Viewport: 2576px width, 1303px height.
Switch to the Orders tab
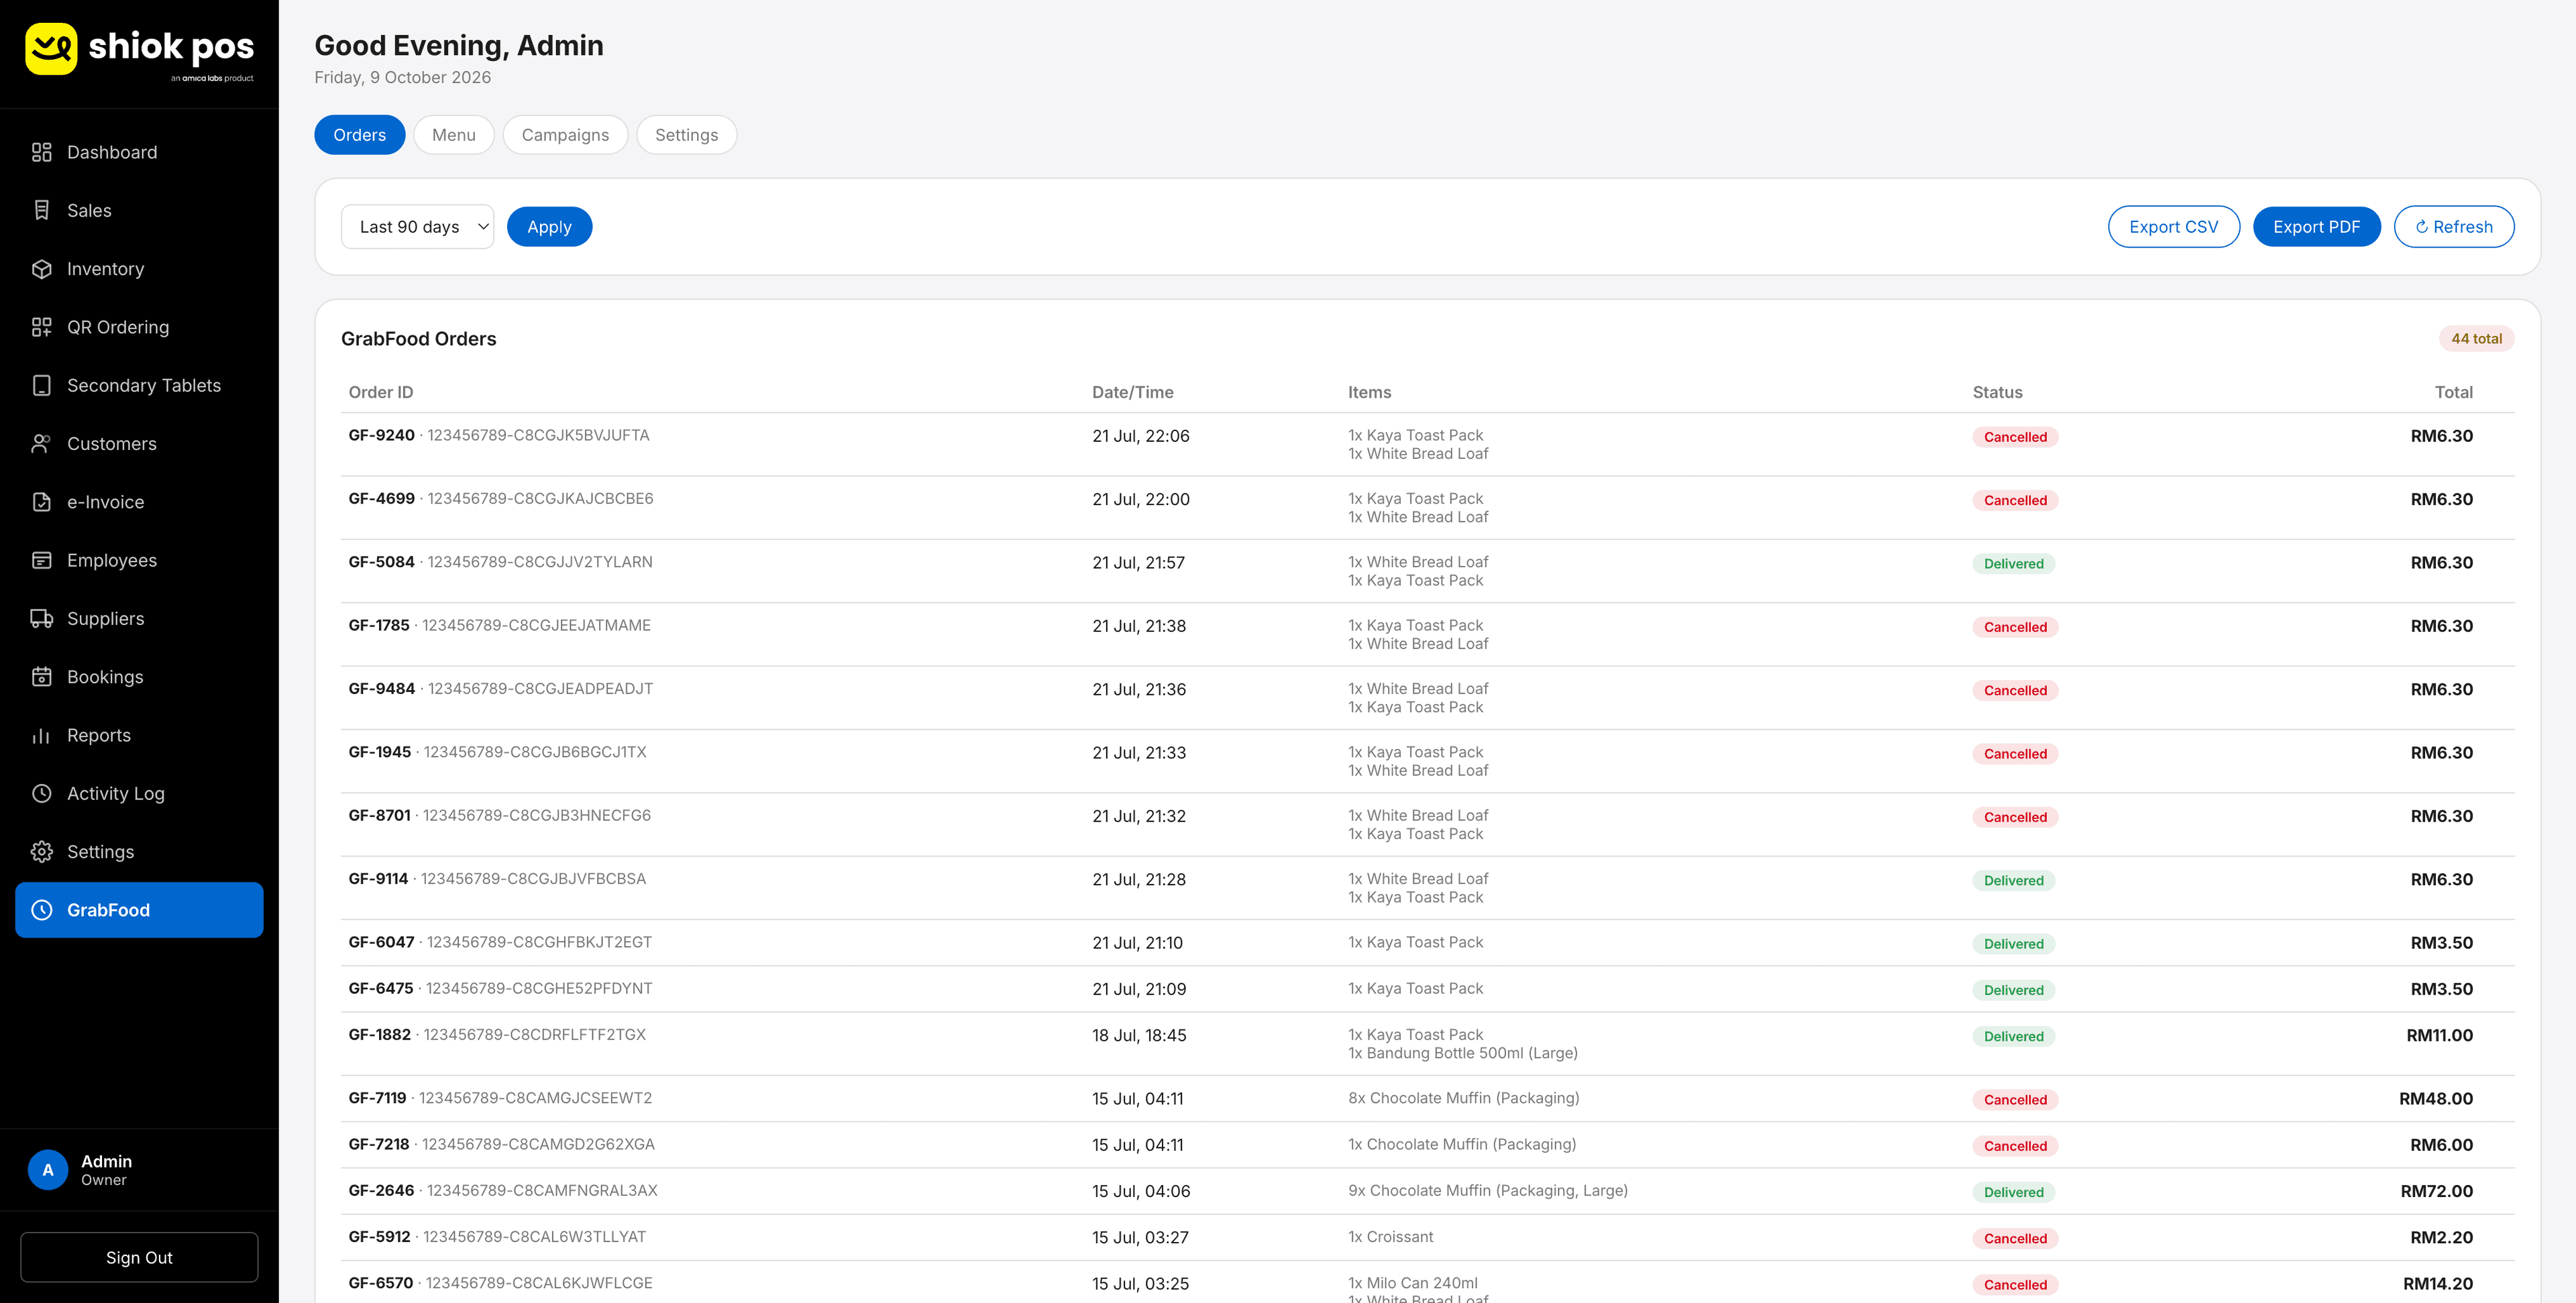(359, 135)
